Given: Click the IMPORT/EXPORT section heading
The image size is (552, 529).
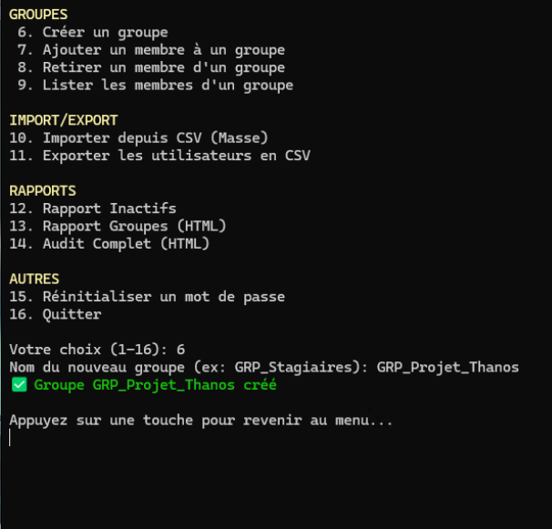Looking at the screenshot, I should (x=64, y=120).
